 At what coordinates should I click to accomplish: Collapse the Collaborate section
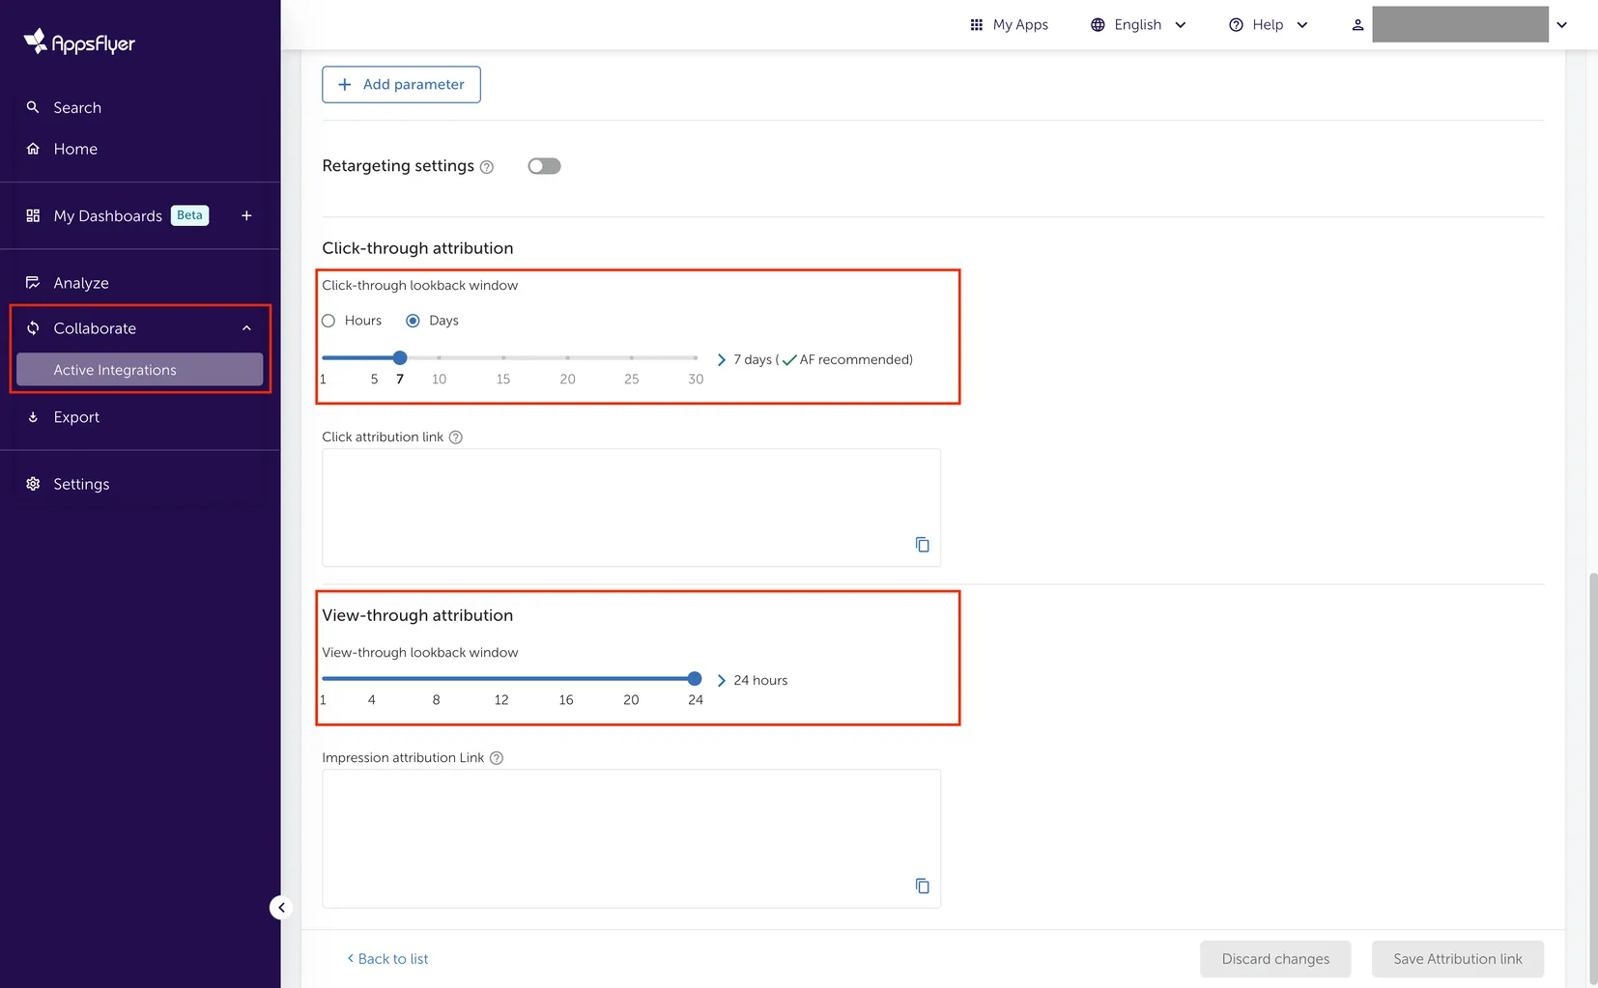point(245,327)
